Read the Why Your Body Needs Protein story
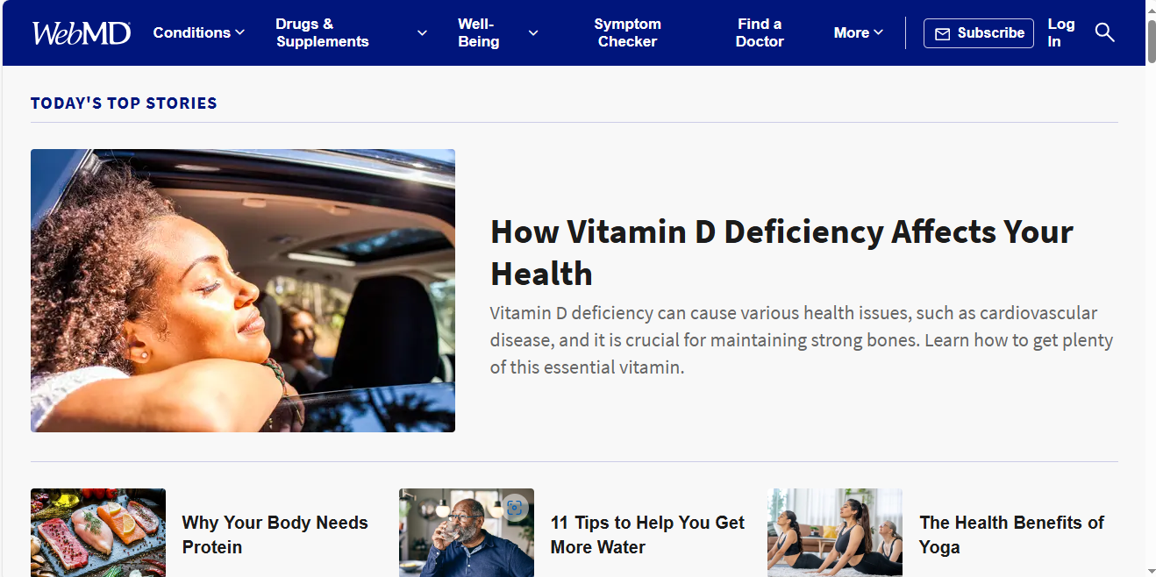The width and height of the screenshot is (1156, 577). click(275, 535)
